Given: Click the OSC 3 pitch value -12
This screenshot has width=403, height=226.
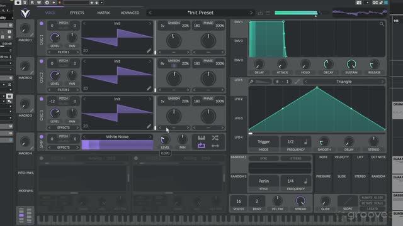Looking at the screenshot, I should [x=52, y=101].
